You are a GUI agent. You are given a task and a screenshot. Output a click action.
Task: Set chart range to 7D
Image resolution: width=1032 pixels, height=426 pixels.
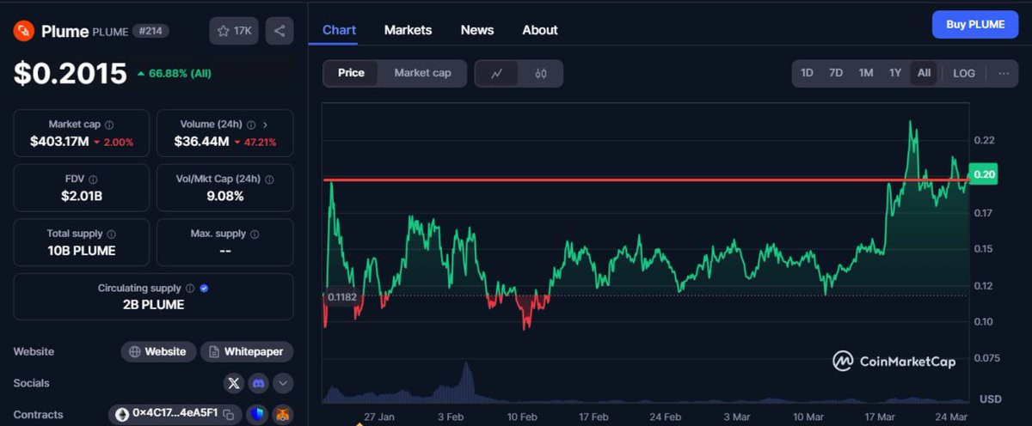[x=836, y=73]
